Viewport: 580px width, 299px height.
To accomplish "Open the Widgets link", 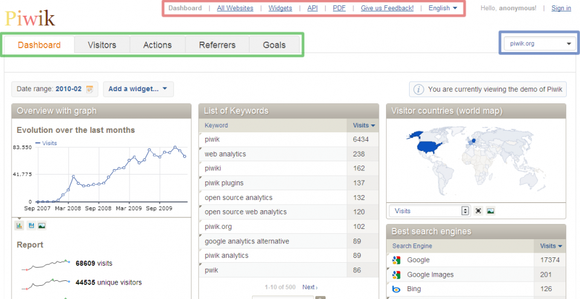I will (x=280, y=8).
